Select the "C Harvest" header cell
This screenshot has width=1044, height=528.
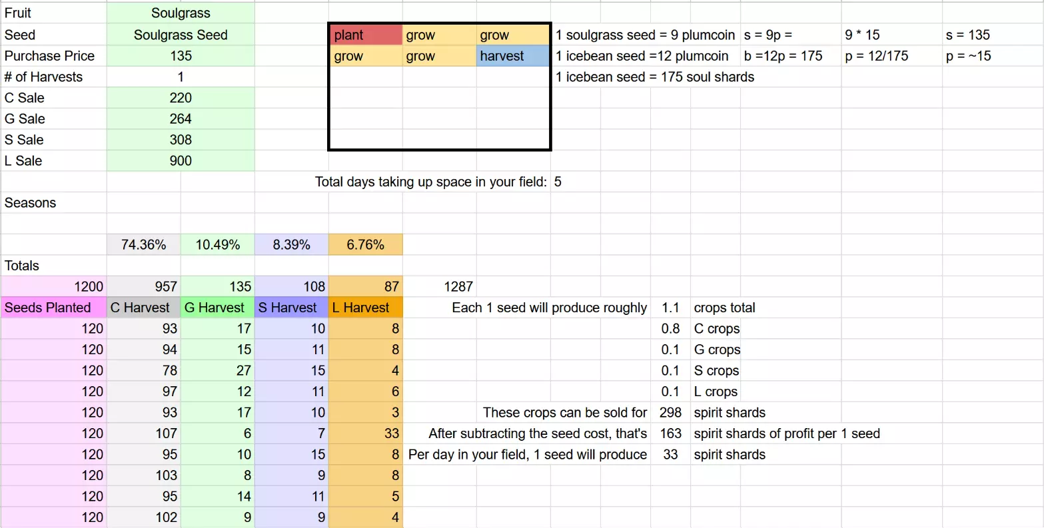(143, 308)
